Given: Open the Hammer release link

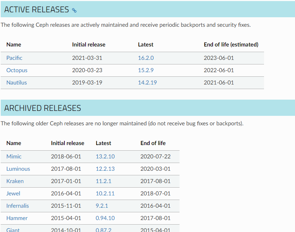Looking at the screenshot, I should point(17,218).
